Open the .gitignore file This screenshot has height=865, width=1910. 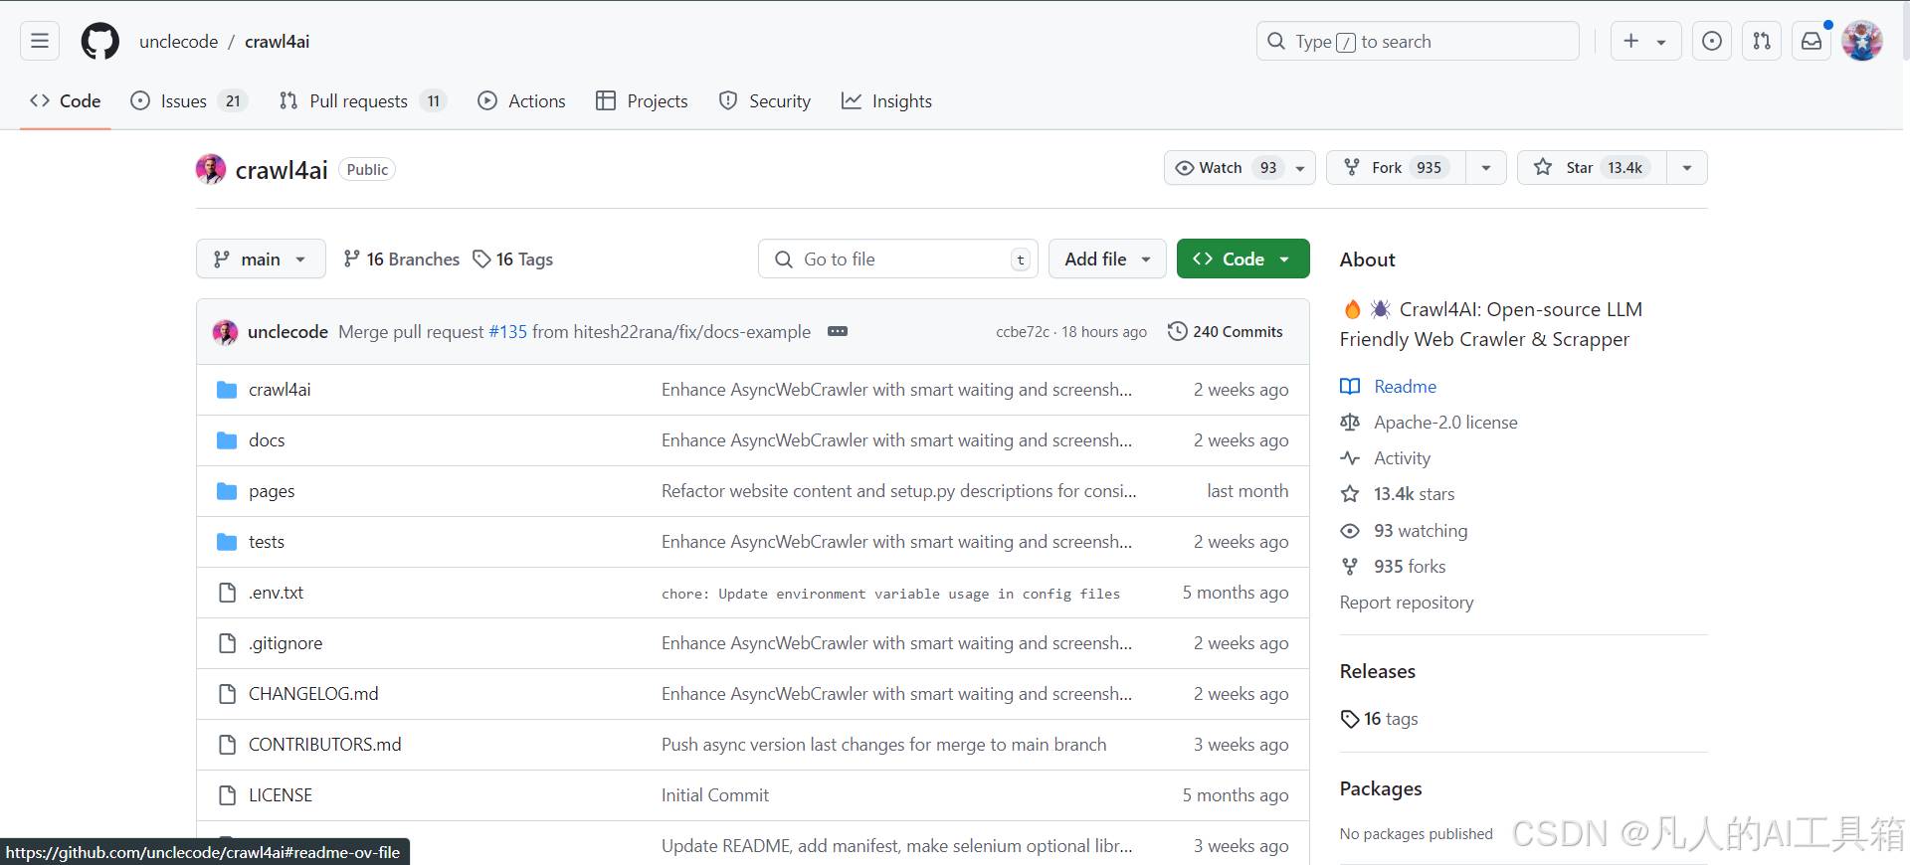286,642
